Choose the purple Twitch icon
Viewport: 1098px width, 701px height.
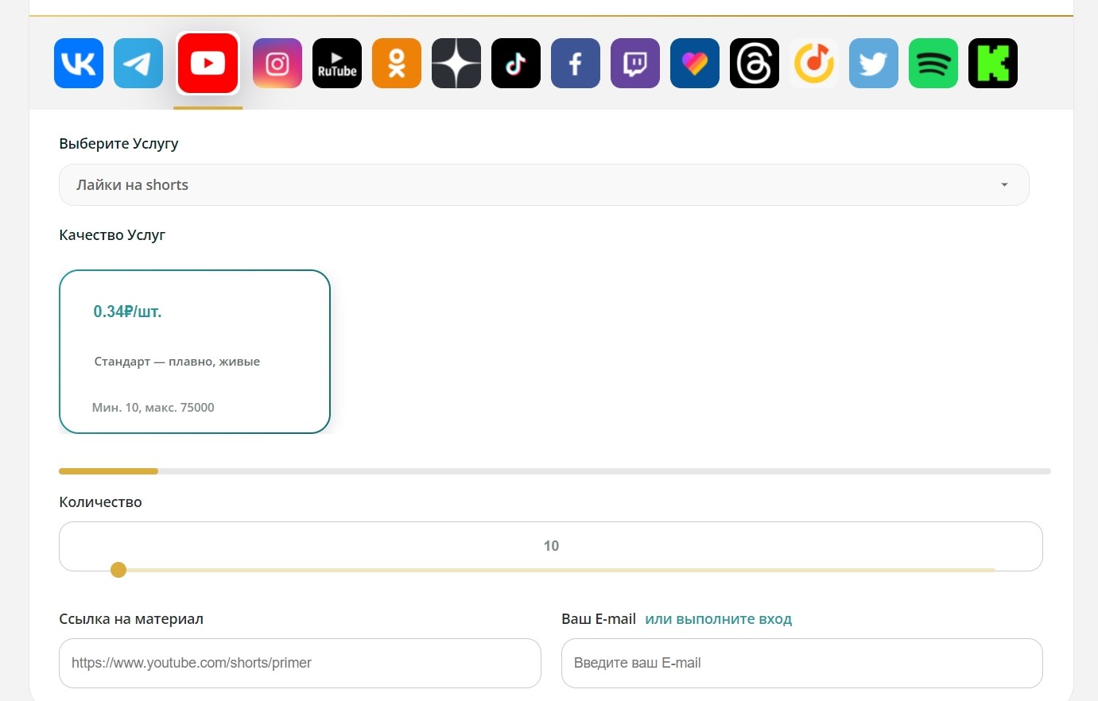coord(635,63)
